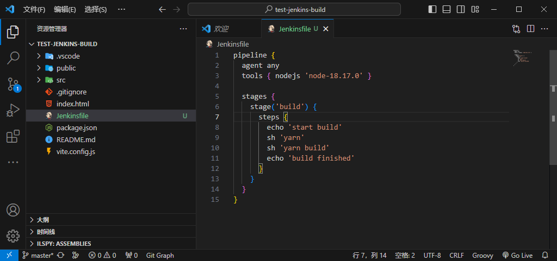This screenshot has height=261, width=557.
Task: Expand the 时间线 section
Action: pyautogui.click(x=111, y=232)
